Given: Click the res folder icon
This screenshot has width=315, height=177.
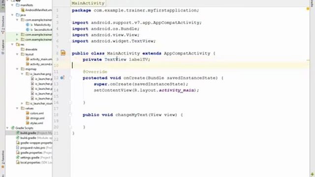Looking at the screenshot, I should [x=18, y=44].
